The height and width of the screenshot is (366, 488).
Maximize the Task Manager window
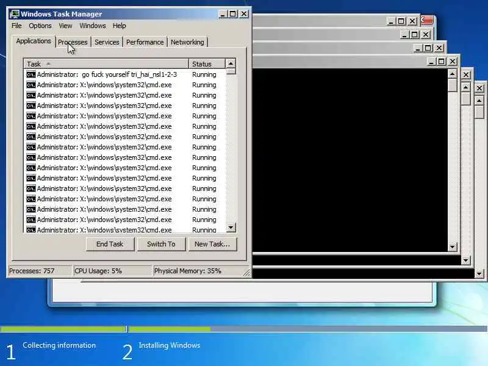coord(233,14)
